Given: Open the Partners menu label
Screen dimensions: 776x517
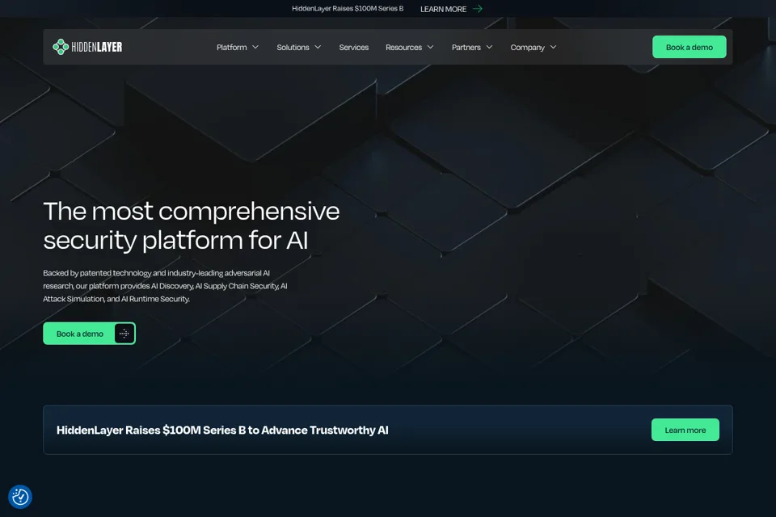Looking at the screenshot, I should click(466, 47).
